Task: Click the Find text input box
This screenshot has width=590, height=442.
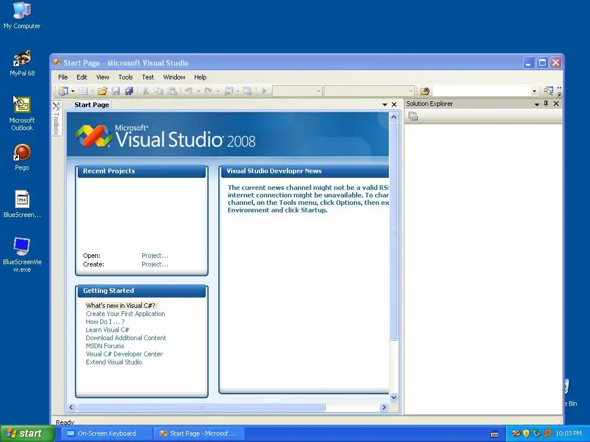Action: tap(482, 91)
